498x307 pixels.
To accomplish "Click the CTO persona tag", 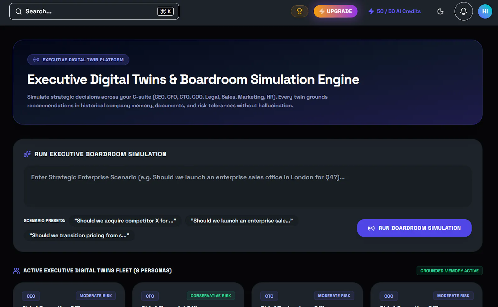I will [x=269, y=296].
